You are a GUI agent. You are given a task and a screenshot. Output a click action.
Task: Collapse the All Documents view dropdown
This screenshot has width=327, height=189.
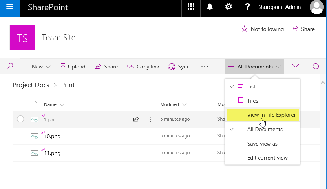click(x=254, y=67)
